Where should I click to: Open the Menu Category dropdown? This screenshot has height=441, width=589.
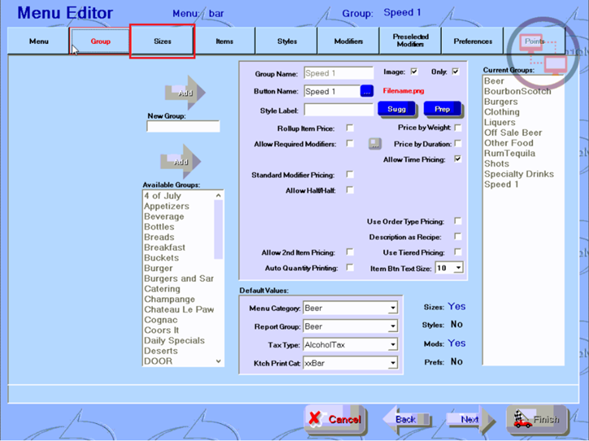(392, 309)
